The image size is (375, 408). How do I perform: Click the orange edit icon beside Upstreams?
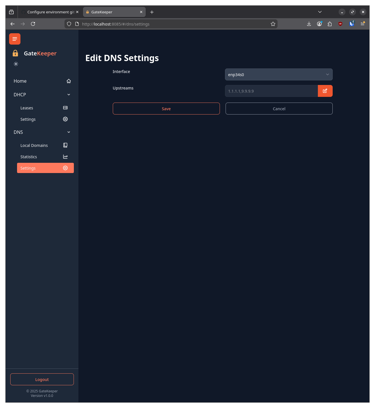[x=325, y=91]
